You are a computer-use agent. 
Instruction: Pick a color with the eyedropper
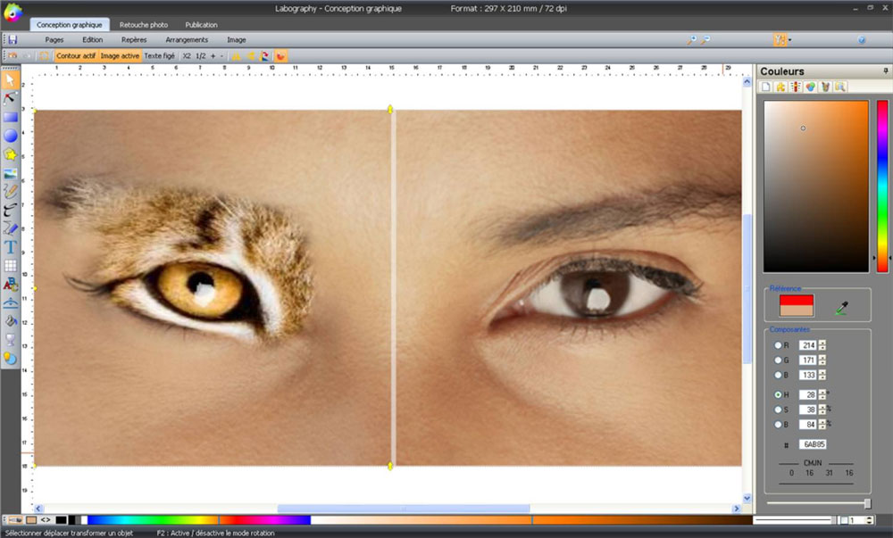pos(841,308)
